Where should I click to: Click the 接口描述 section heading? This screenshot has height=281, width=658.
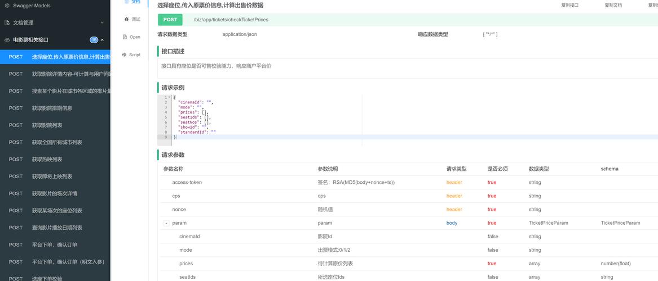coord(173,52)
